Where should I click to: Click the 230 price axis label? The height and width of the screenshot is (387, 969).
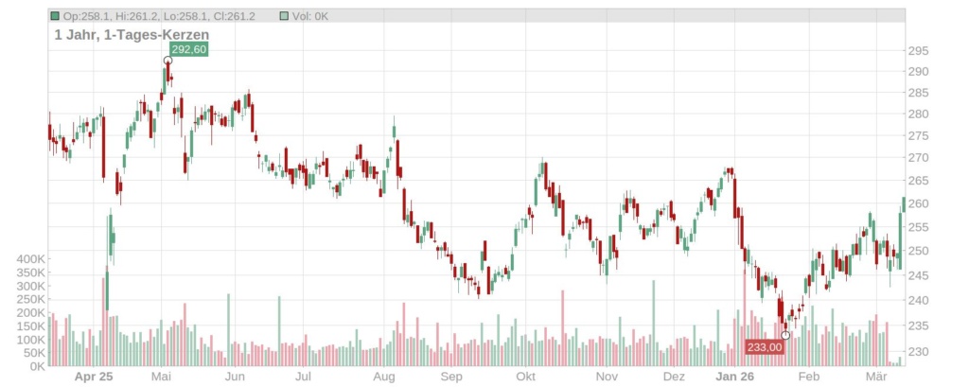[x=918, y=352]
